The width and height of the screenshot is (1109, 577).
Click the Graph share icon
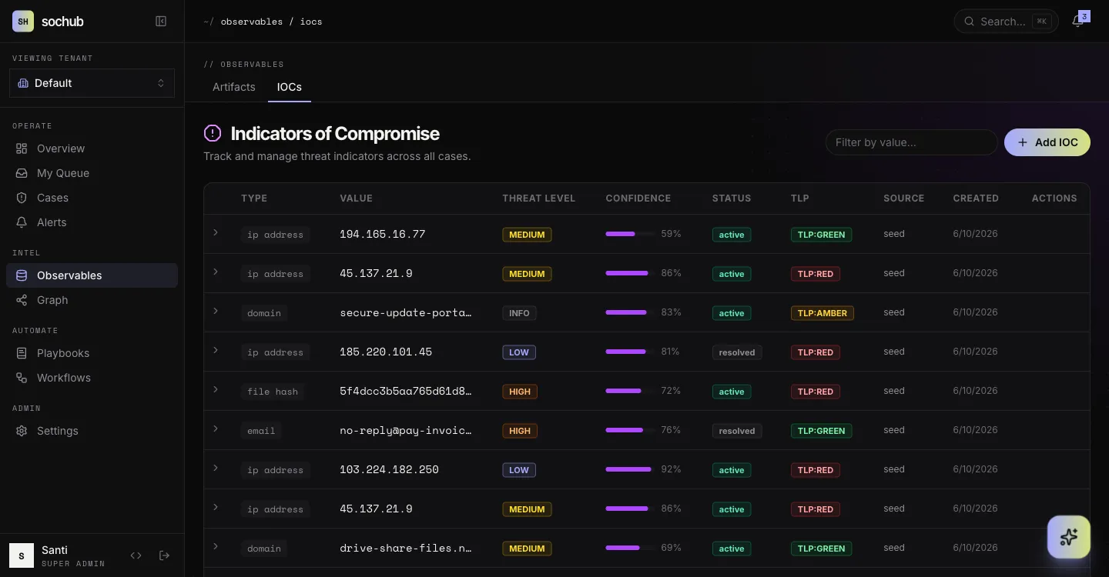(x=22, y=300)
